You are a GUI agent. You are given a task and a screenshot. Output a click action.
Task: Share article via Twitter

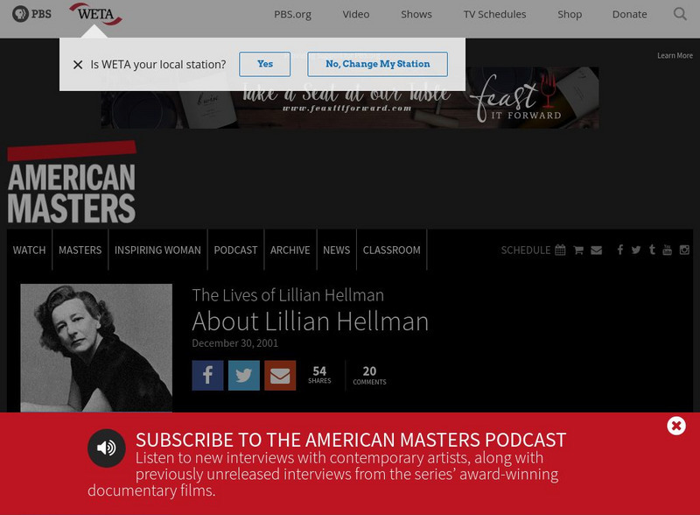click(x=243, y=375)
